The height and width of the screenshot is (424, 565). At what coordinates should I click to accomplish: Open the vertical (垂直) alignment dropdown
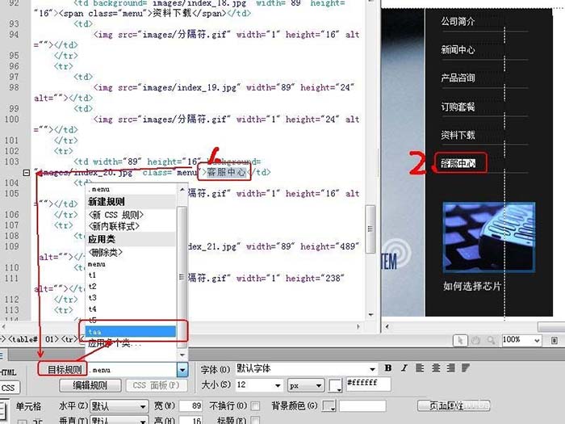143,421
